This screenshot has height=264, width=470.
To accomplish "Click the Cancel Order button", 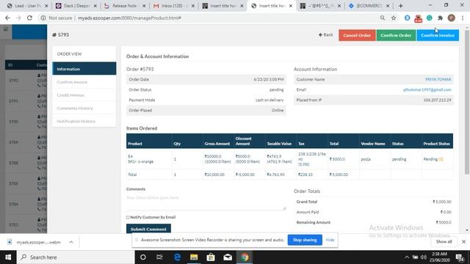I will (357, 35).
